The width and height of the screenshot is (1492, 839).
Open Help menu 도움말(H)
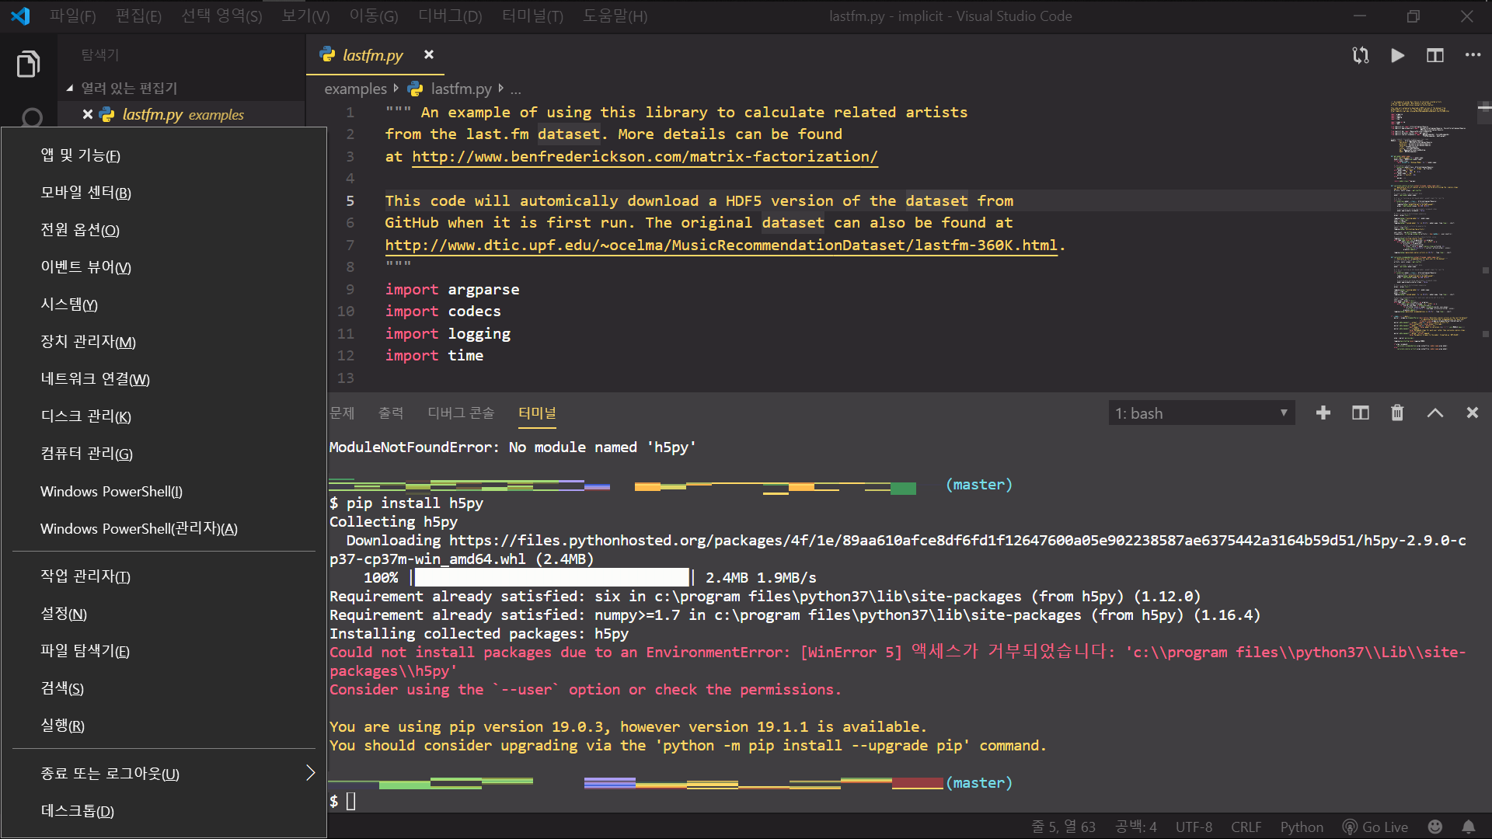pyautogui.click(x=615, y=16)
